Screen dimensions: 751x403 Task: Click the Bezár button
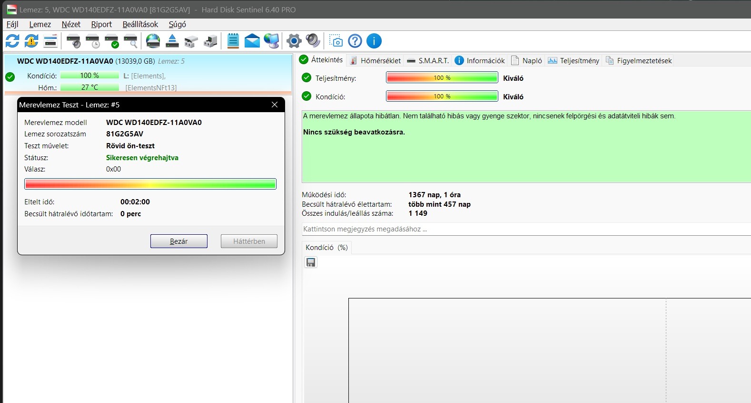pos(179,241)
